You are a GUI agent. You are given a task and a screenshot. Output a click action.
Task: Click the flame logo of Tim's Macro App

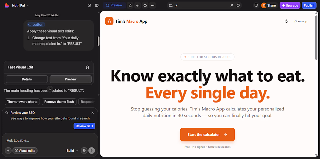point(109,21)
